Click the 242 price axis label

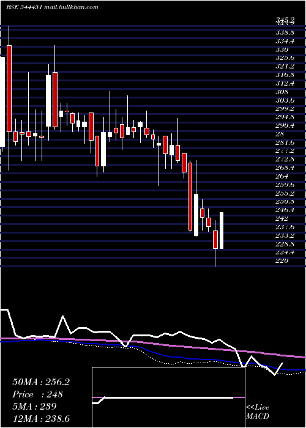click(x=282, y=219)
